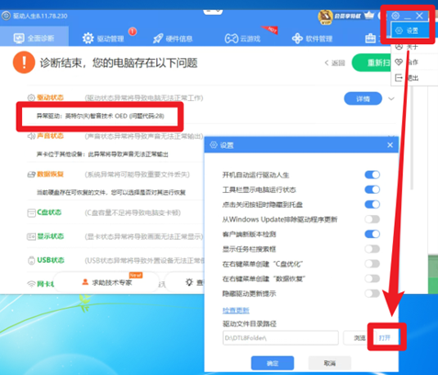The height and width of the screenshot is (375, 438).
Task: Click the 数据恢复 disk icon
Action: point(31,175)
